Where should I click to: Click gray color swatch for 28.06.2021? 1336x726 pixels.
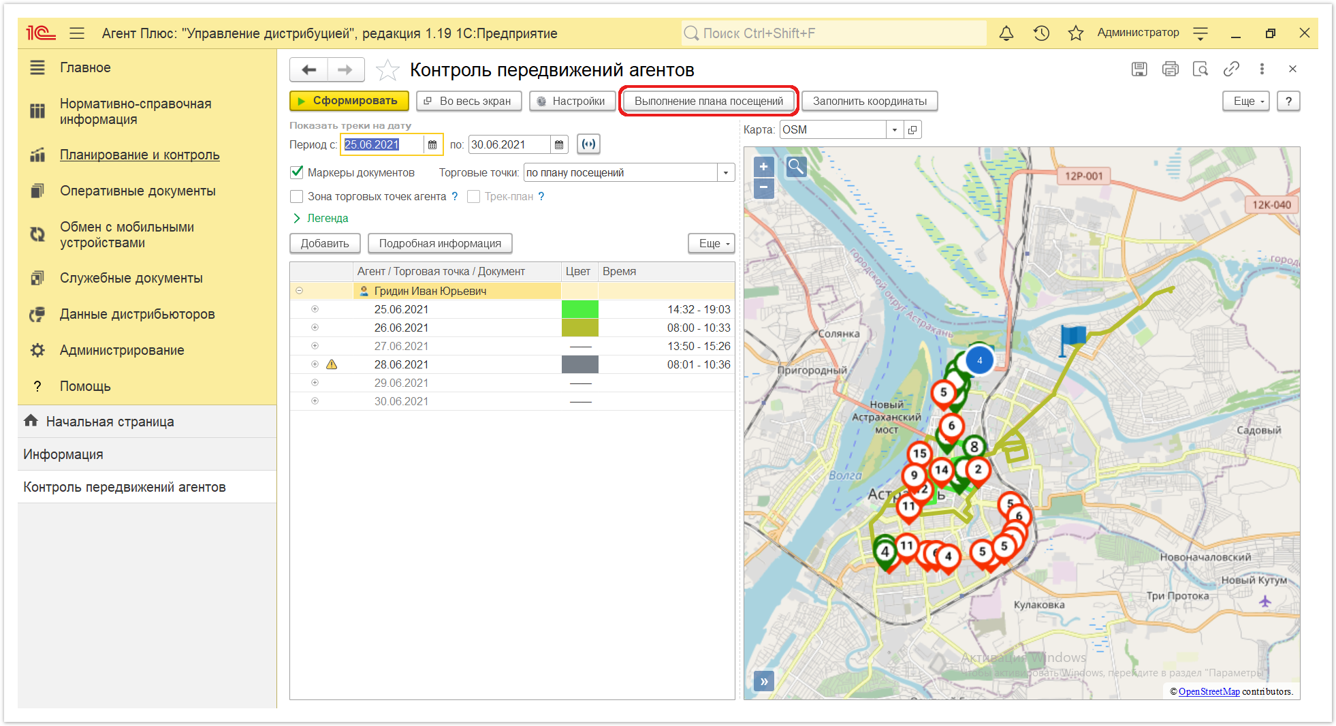[x=580, y=364]
